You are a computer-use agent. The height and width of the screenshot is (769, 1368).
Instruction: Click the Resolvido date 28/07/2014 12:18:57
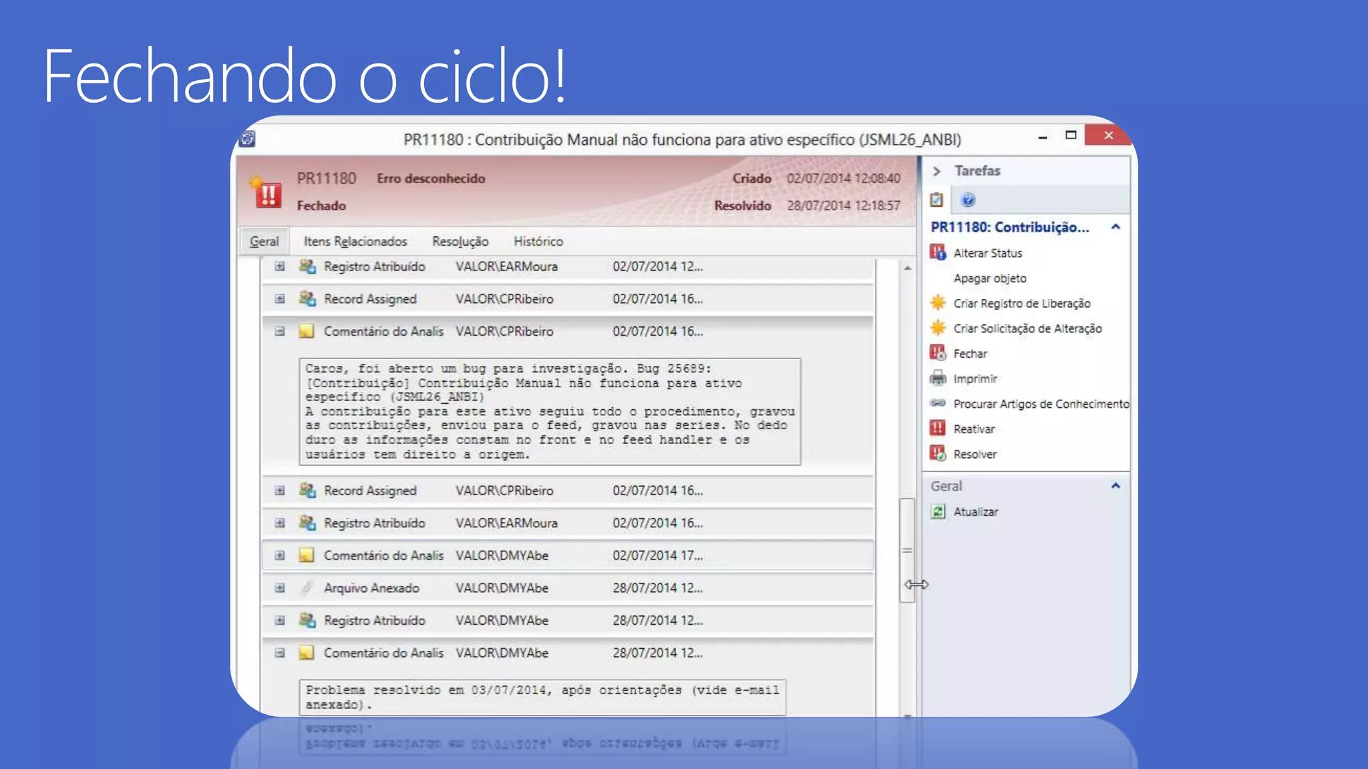click(843, 206)
